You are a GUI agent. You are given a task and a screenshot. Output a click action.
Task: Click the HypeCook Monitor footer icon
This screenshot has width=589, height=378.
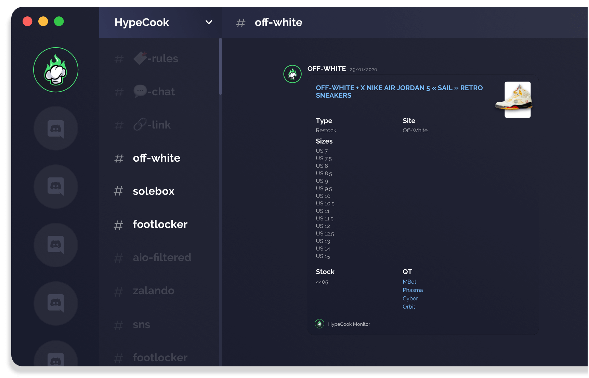point(319,324)
